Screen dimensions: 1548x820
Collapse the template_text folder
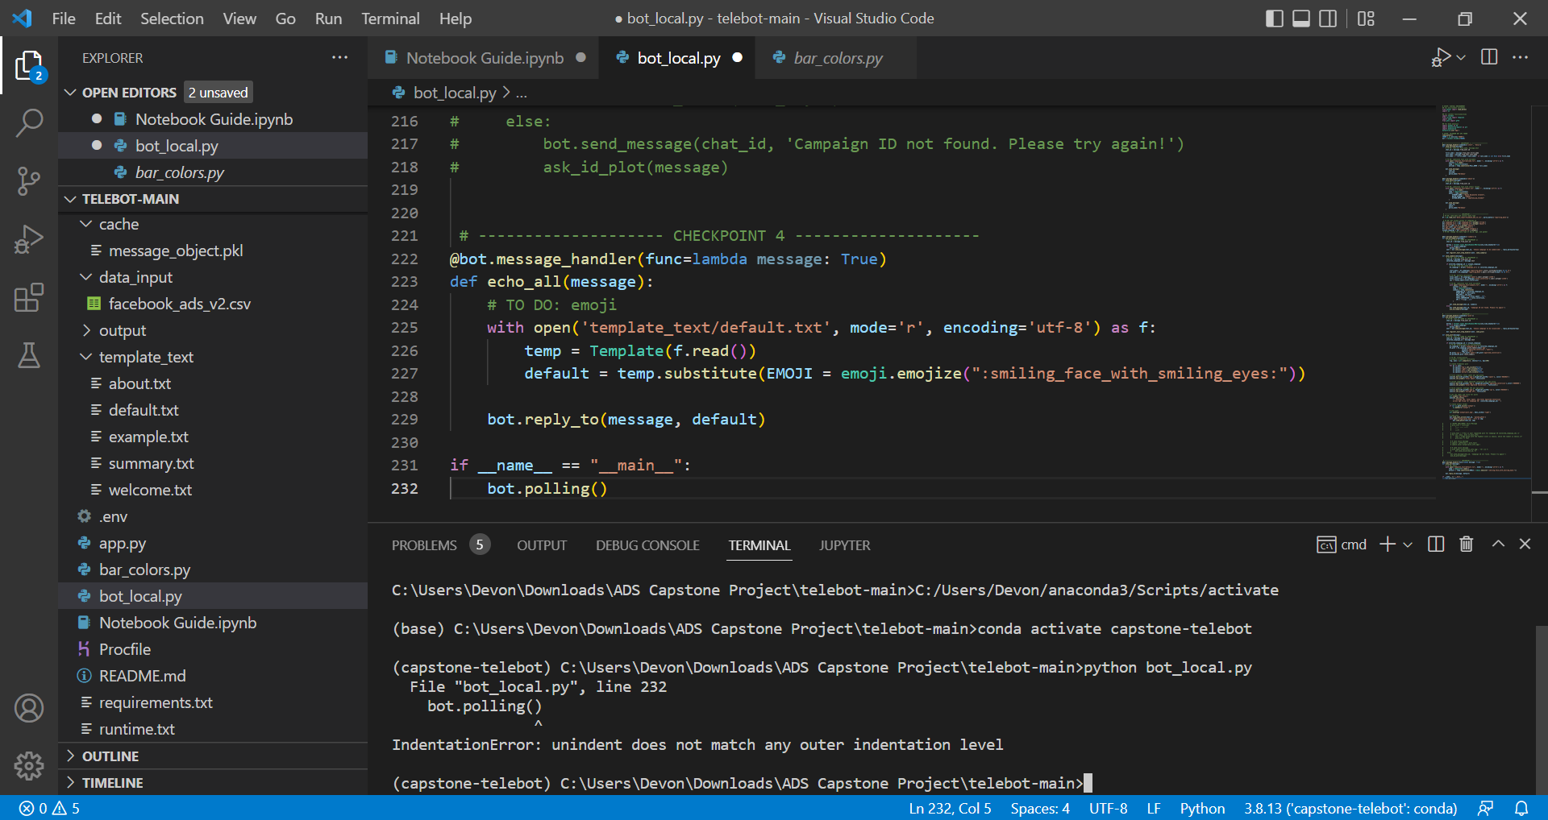click(x=145, y=357)
